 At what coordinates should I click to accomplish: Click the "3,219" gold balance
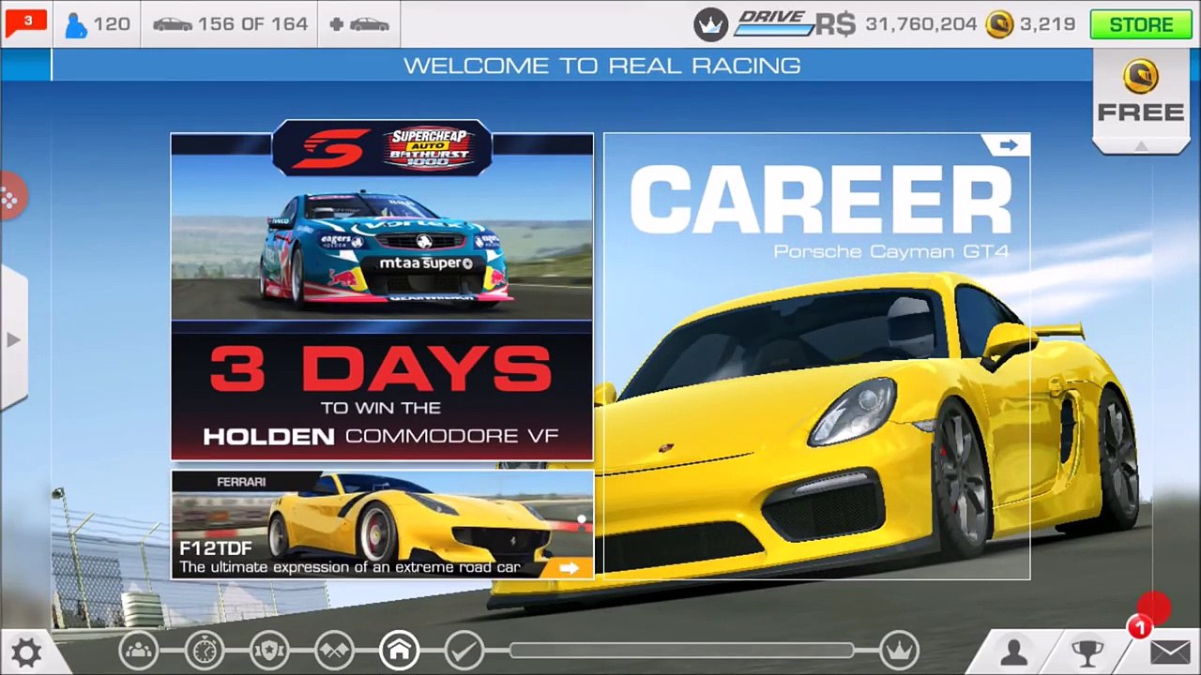pos(1047,24)
